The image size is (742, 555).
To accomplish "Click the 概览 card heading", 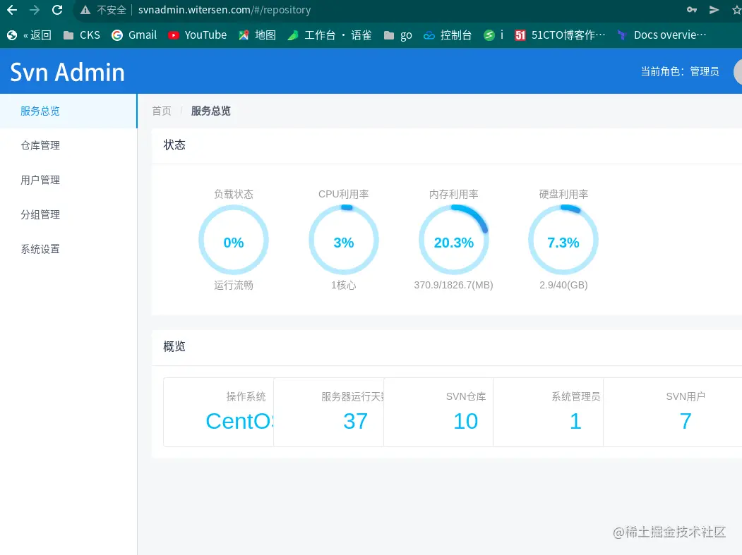I will click(174, 346).
